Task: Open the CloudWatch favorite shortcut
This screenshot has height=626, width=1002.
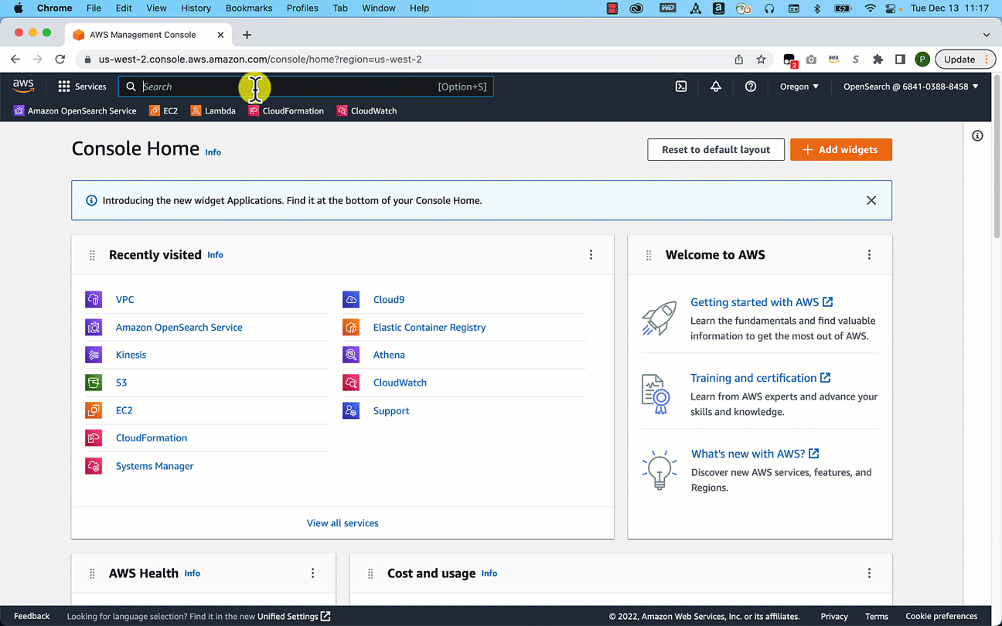Action: click(x=366, y=111)
